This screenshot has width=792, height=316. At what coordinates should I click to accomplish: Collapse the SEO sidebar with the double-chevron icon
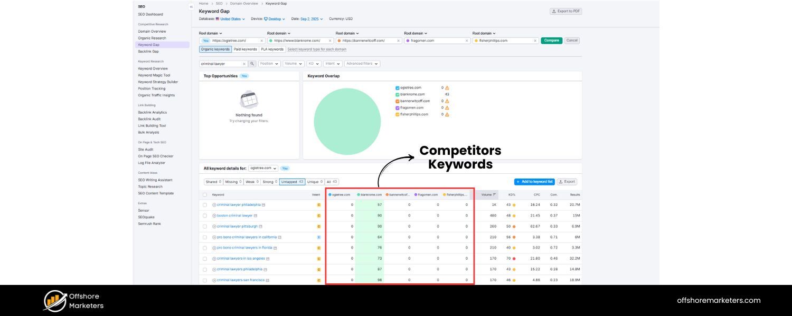191,7
